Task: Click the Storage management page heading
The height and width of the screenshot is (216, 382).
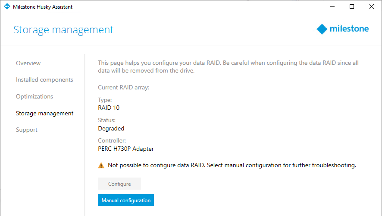Action: pyautogui.click(x=63, y=30)
